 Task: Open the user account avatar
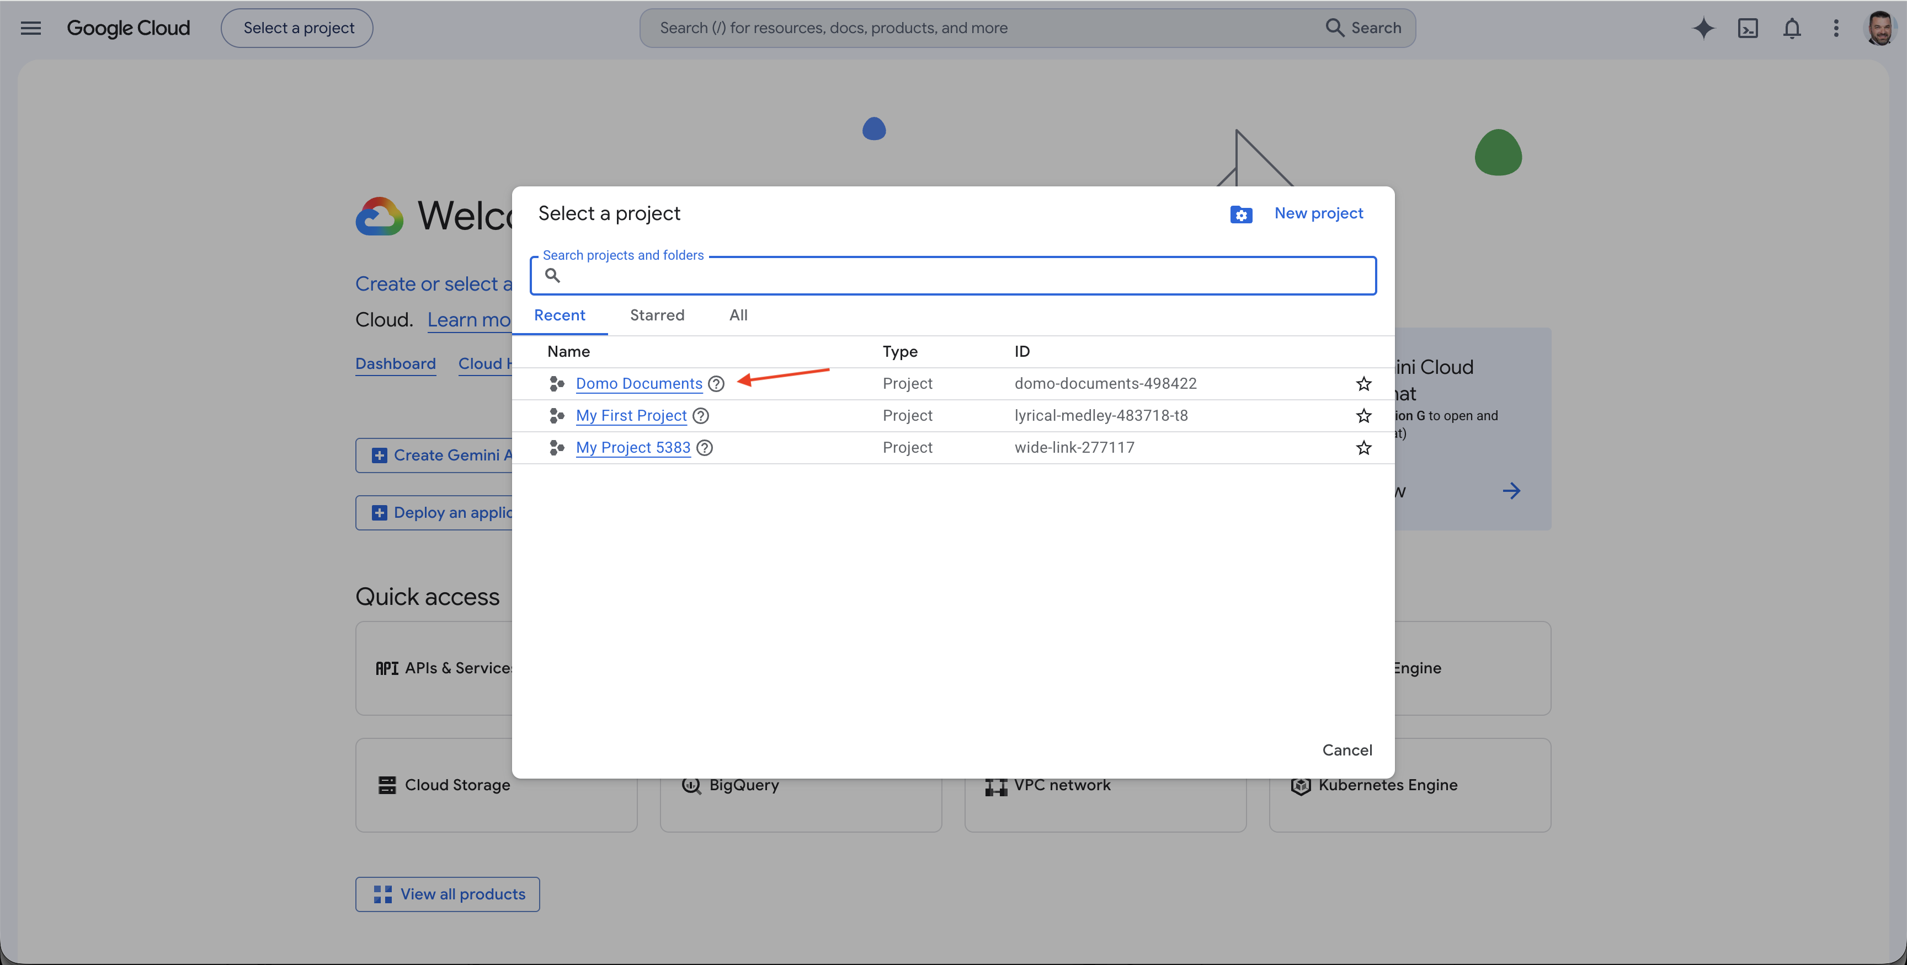[x=1879, y=28]
